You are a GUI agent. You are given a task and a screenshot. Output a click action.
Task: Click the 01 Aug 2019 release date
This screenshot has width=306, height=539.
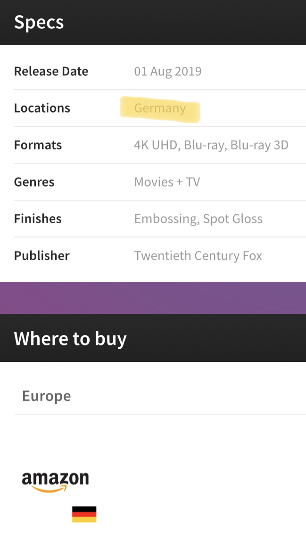168,72
